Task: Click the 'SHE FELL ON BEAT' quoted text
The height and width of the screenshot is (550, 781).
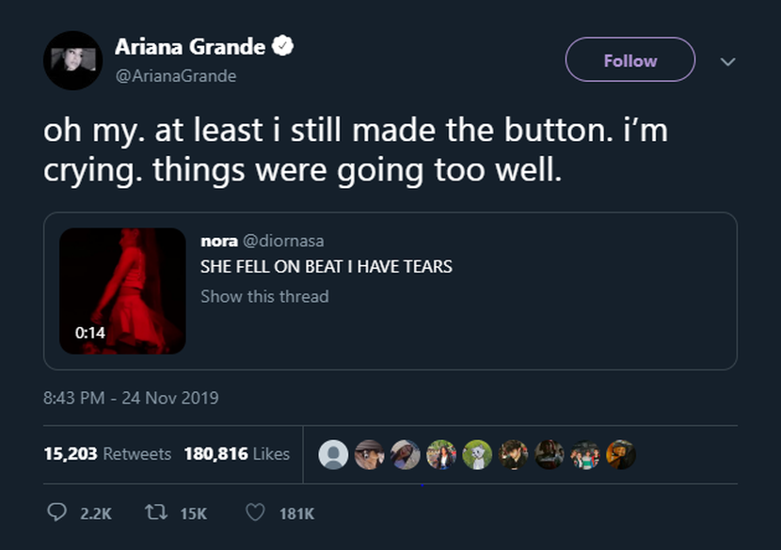Action: pos(326,266)
